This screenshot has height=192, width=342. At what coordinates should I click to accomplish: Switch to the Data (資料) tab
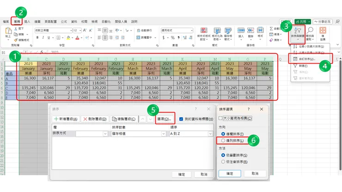(x=74, y=22)
